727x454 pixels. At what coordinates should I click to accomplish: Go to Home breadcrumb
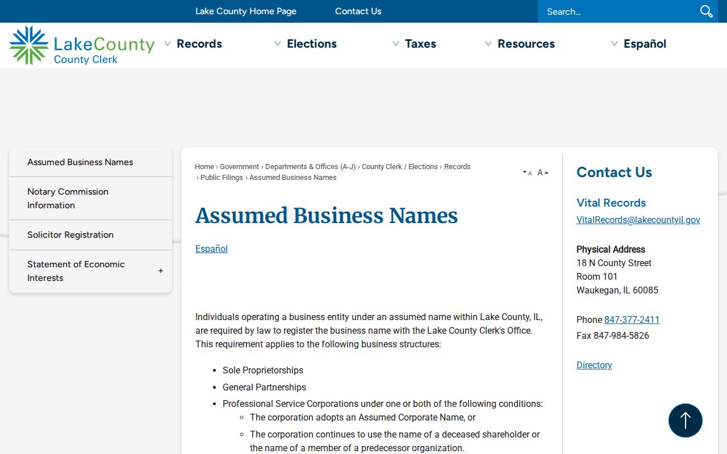tap(204, 167)
